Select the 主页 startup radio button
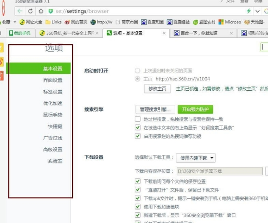This screenshot has width=268, height=223. (x=137, y=79)
